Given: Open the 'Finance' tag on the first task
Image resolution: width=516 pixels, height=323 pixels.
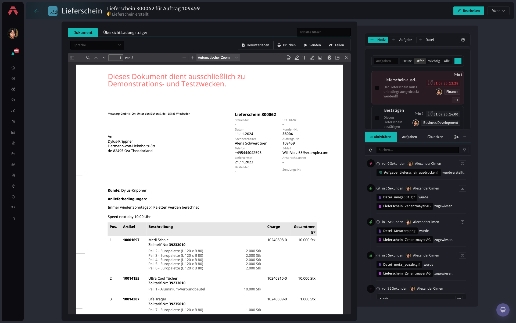Looking at the screenshot, I should (452, 92).
